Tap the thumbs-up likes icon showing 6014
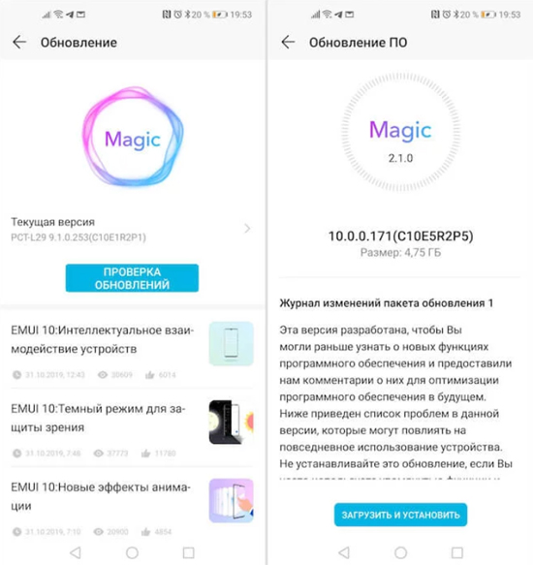This screenshot has height=565, width=533. pyautogui.click(x=149, y=375)
